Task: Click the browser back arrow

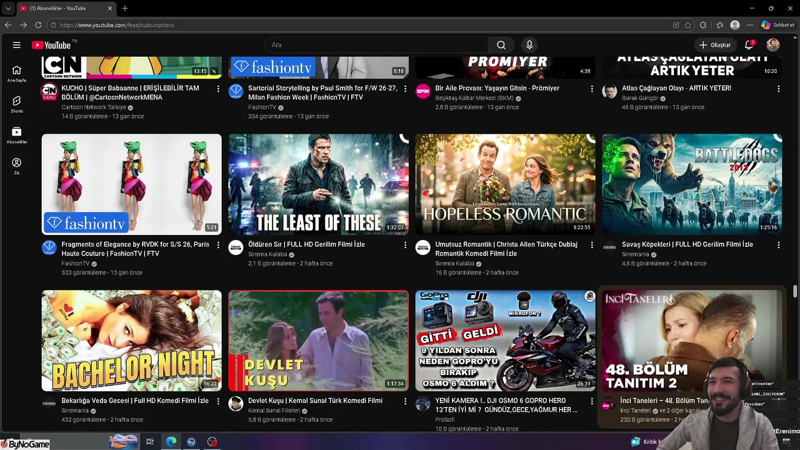Action: pos(8,25)
